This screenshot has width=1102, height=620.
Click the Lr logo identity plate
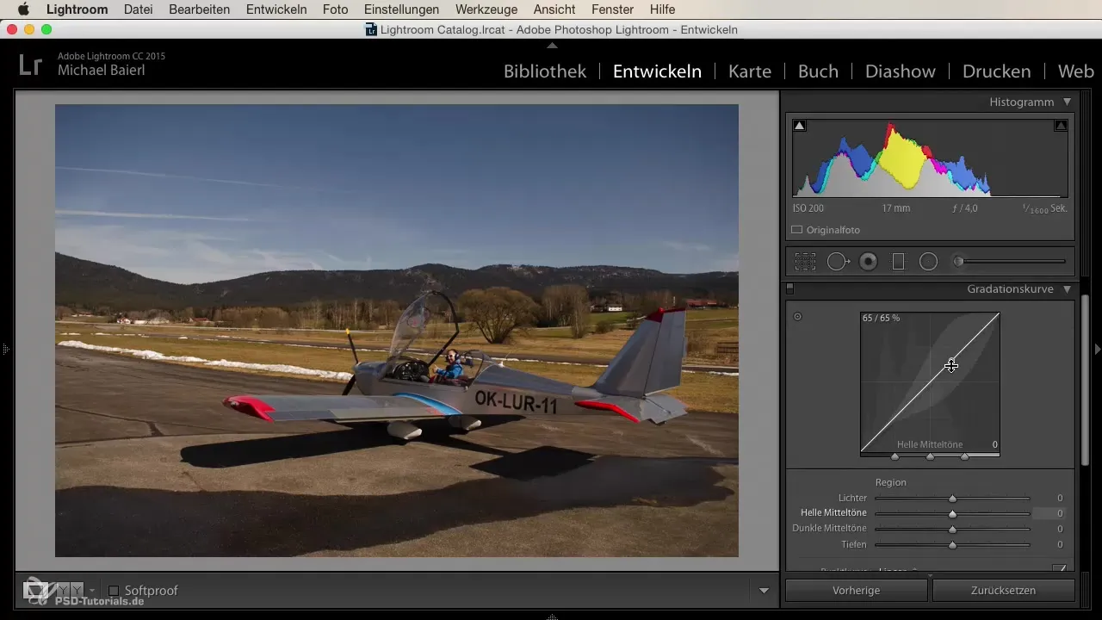tap(30, 64)
